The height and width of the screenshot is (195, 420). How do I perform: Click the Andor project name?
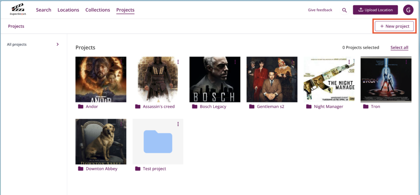[92, 107]
